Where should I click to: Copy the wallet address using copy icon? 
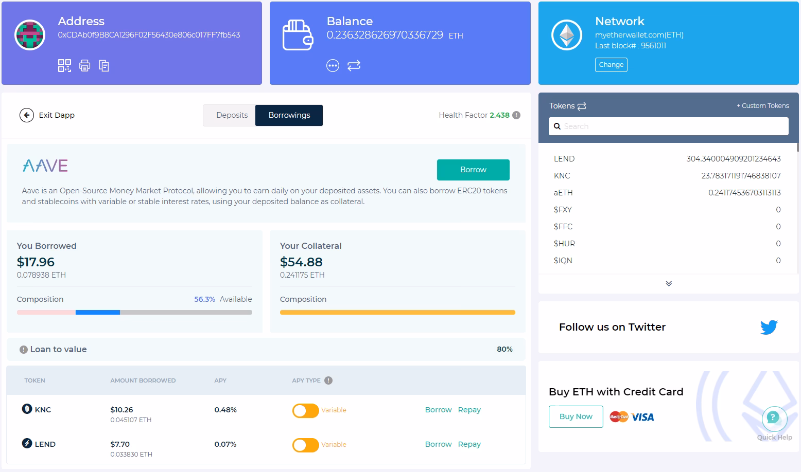(104, 66)
